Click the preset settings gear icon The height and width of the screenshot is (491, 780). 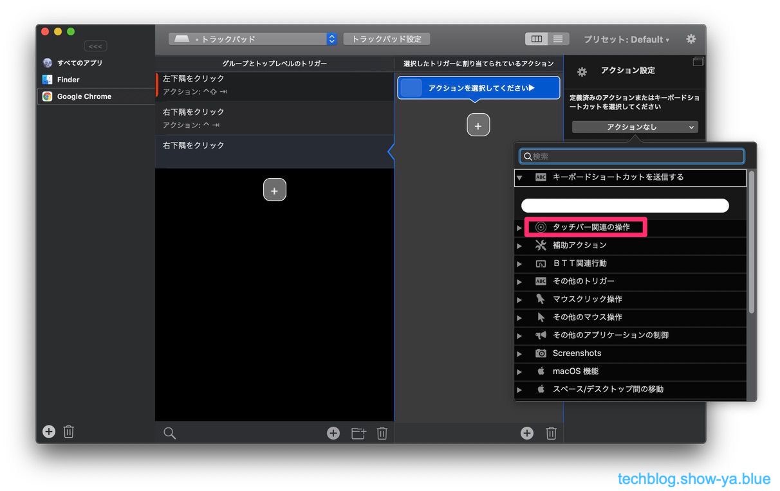(x=691, y=39)
